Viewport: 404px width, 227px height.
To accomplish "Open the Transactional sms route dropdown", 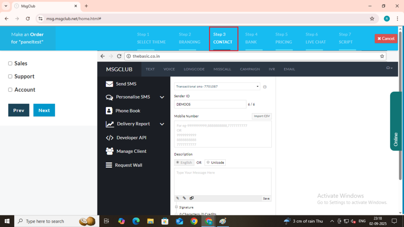I will coord(217,86).
